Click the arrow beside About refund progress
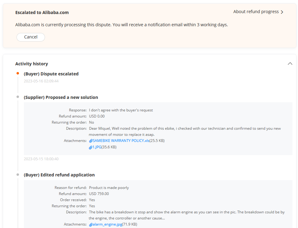Screen dimensions: 298x228 [282, 12]
